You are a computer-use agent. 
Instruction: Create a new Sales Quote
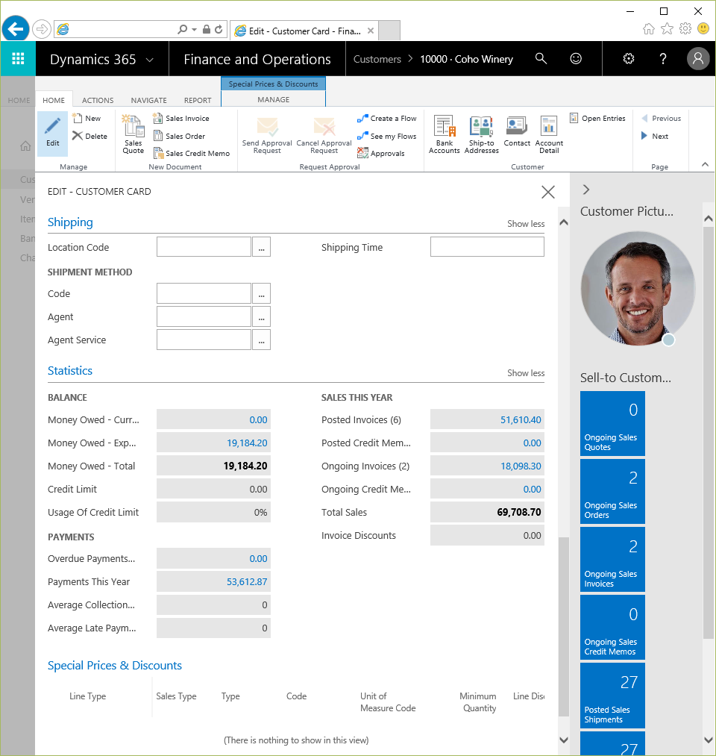(x=134, y=134)
